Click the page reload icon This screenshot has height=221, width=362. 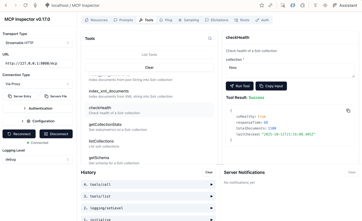coord(25,5)
